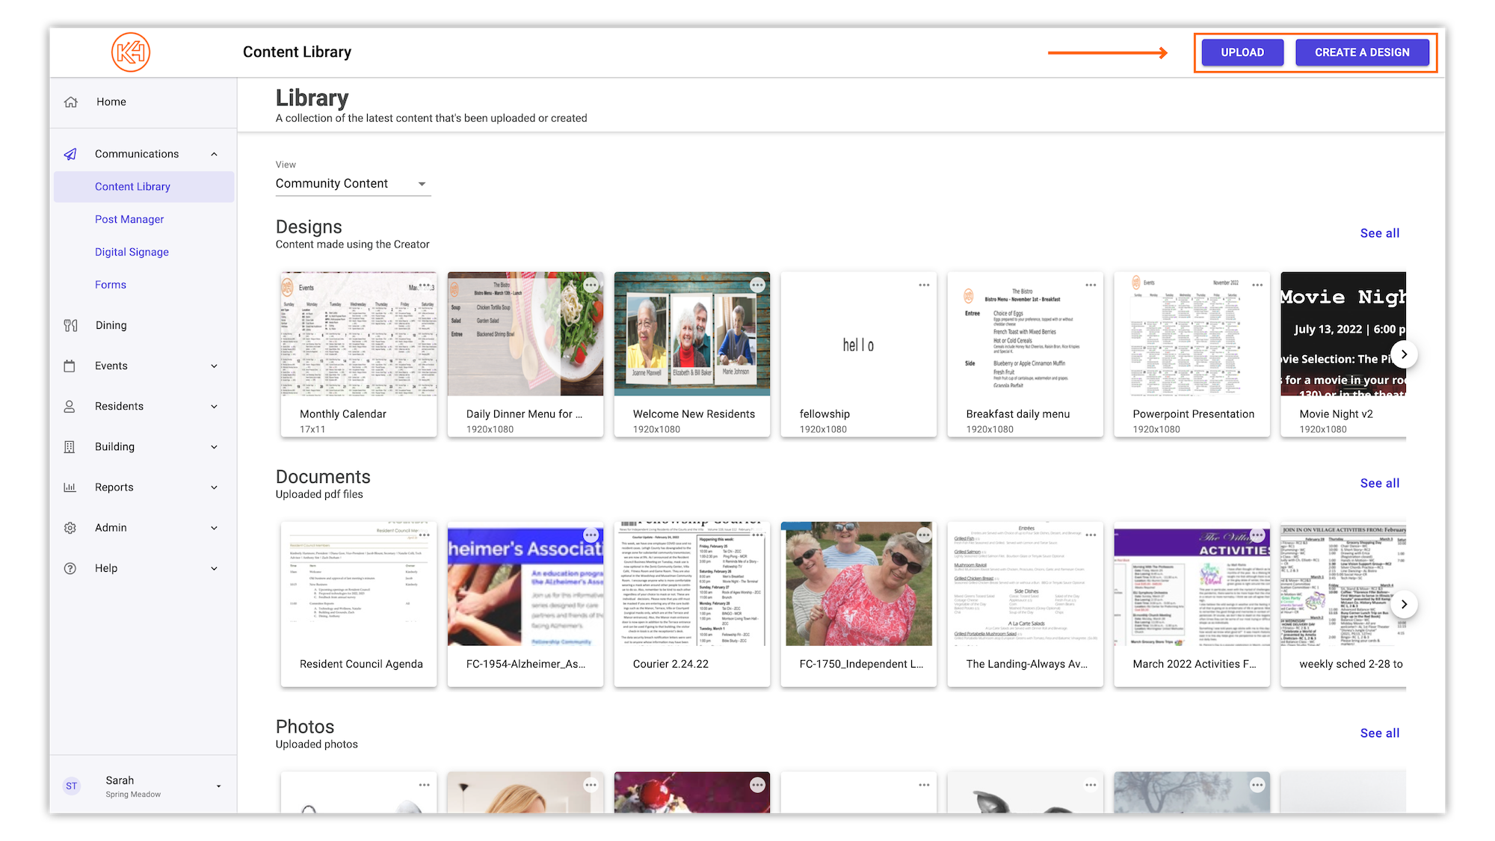Click the Dining utensils icon
Screen dimensions: 1495x841
click(x=70, y=325)
